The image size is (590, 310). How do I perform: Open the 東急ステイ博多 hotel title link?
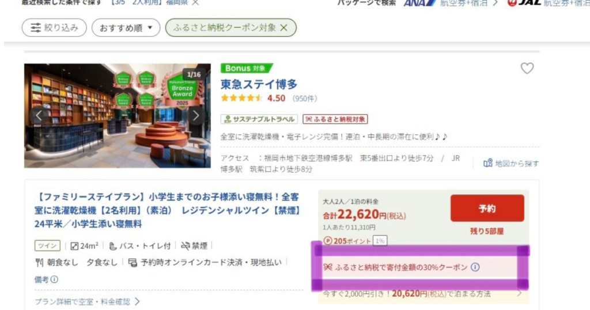click(259, 84)
